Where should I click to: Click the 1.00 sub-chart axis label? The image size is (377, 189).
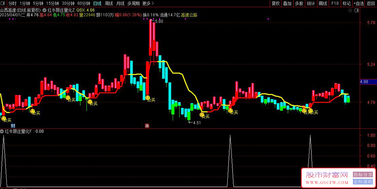click(371, 135)
